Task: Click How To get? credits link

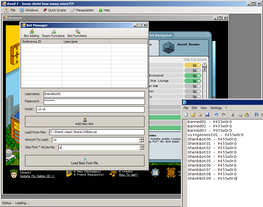Action: click(x=128, y=175)
